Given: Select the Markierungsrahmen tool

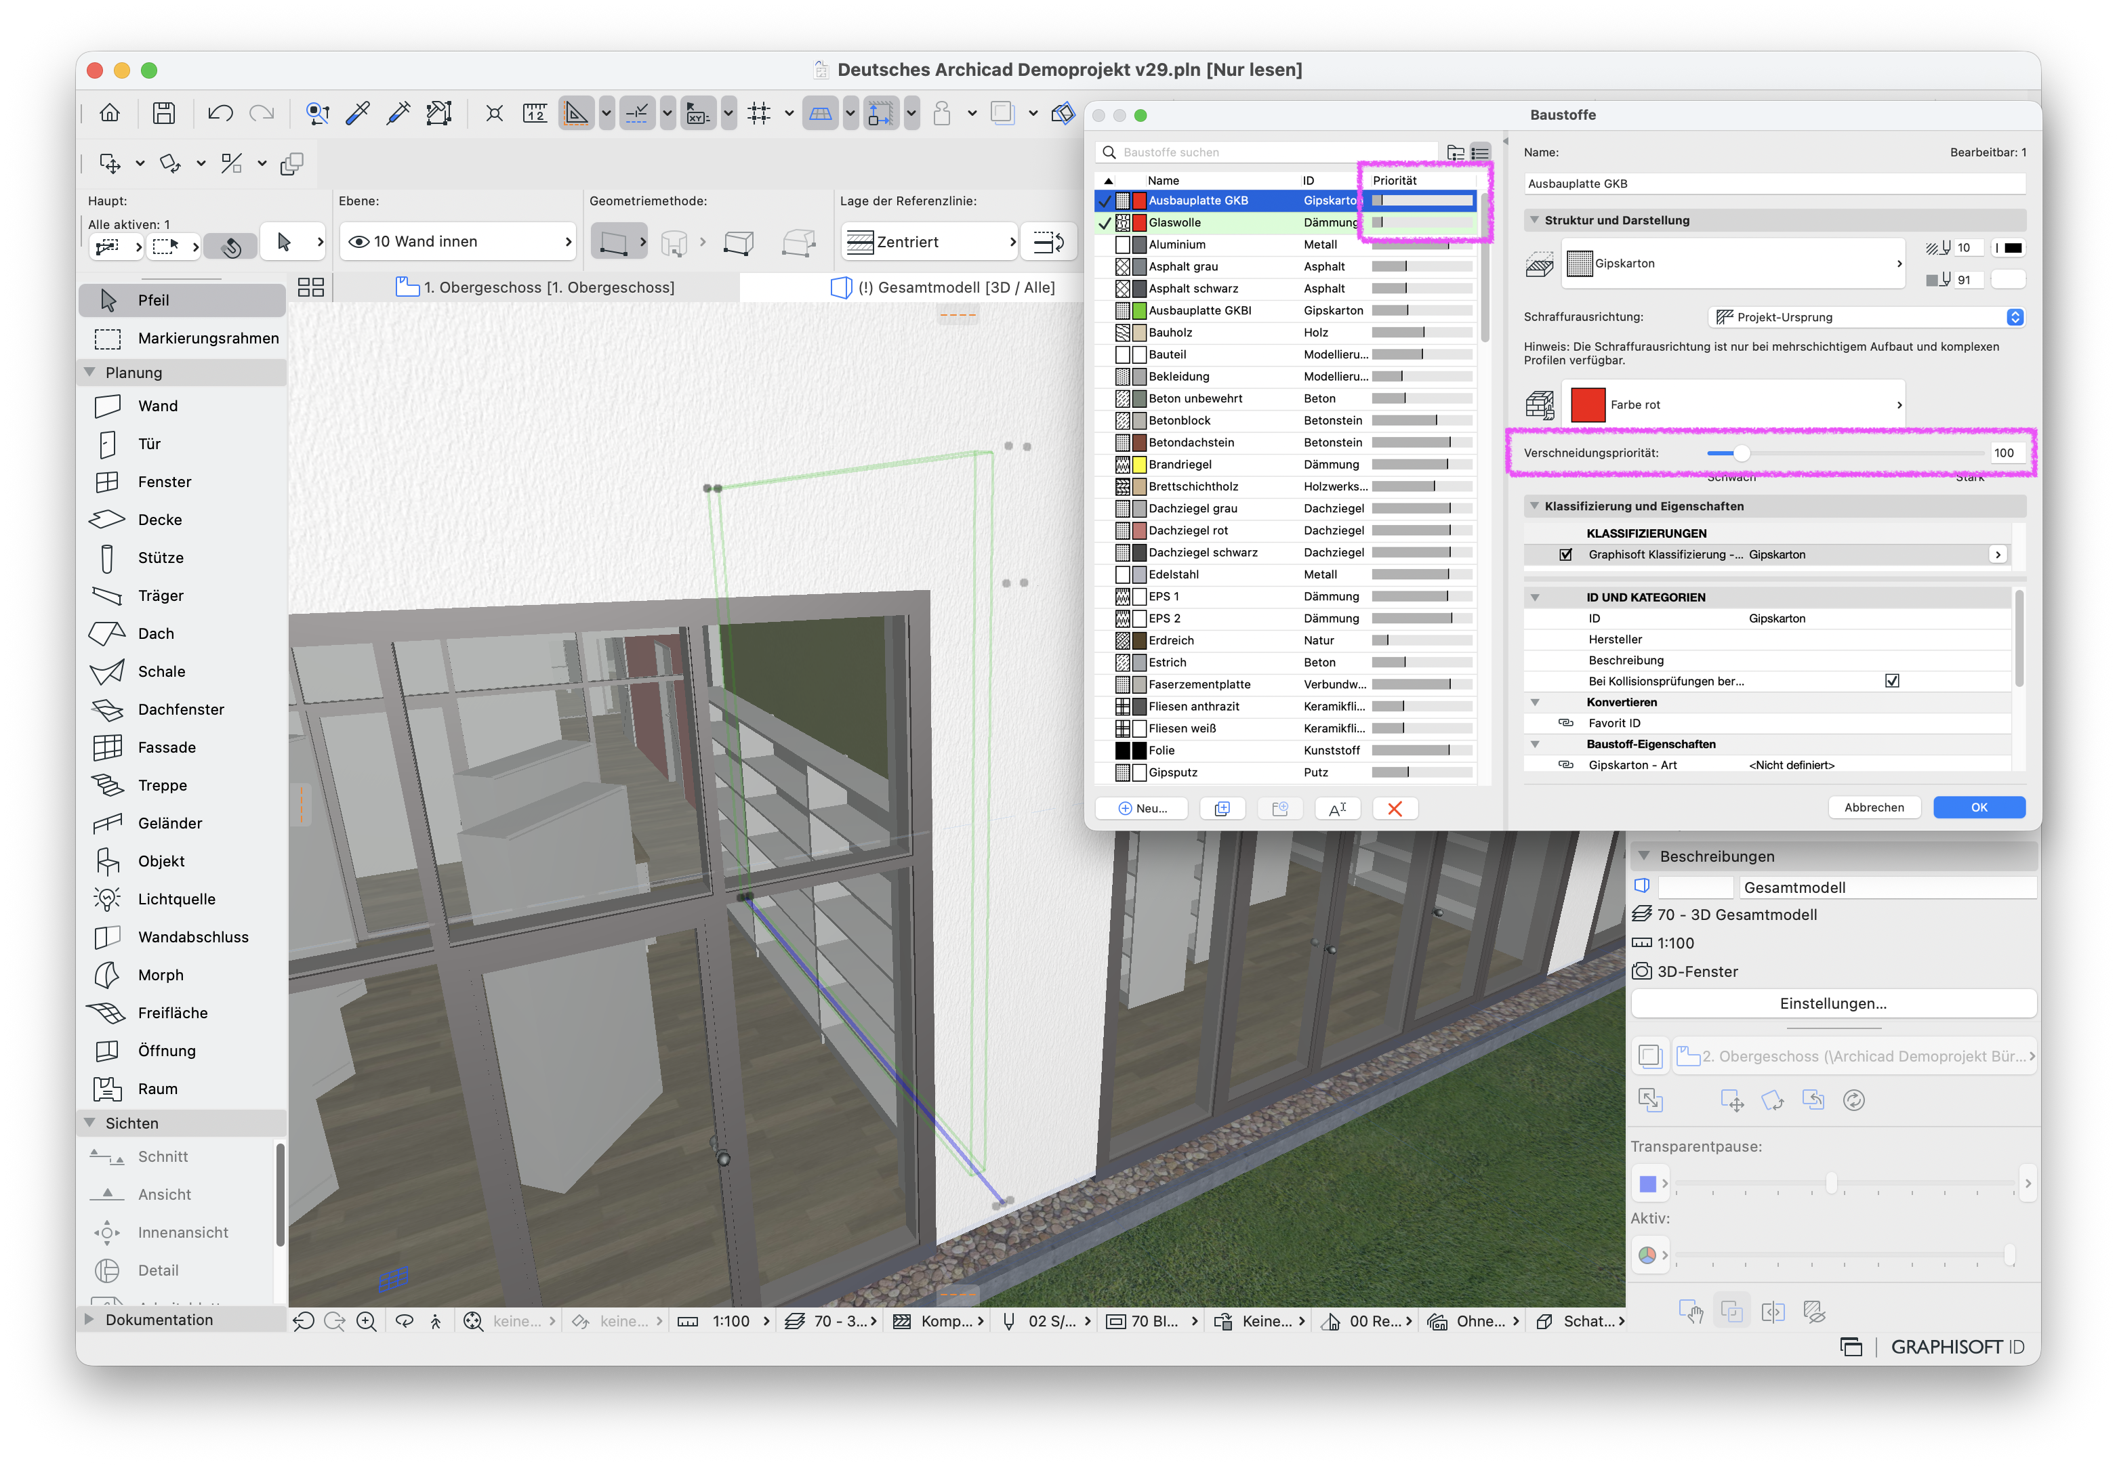Looking at the screenshot, I should click(182, 338).
